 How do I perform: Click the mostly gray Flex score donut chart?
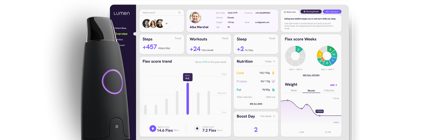click(295, 56)
